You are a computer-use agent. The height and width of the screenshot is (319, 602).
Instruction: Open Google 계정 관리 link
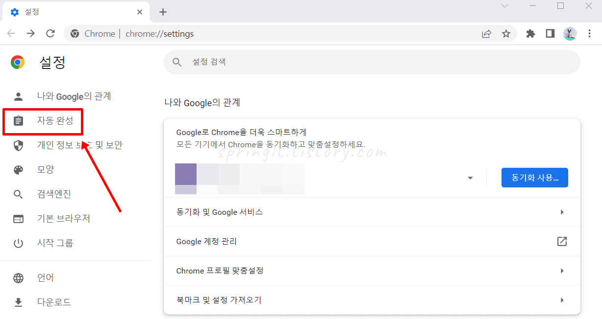coord(372,242)
